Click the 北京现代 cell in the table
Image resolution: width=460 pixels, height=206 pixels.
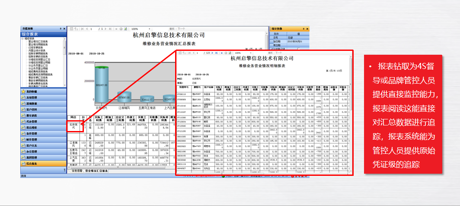74,126
